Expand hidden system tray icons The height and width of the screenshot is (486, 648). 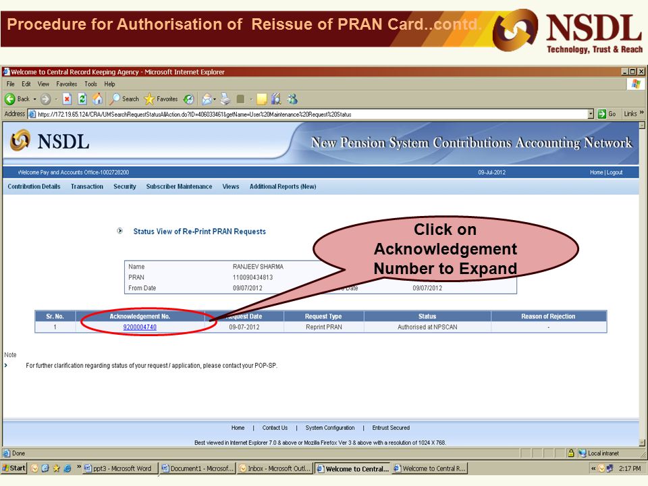(x=593, y=468)
